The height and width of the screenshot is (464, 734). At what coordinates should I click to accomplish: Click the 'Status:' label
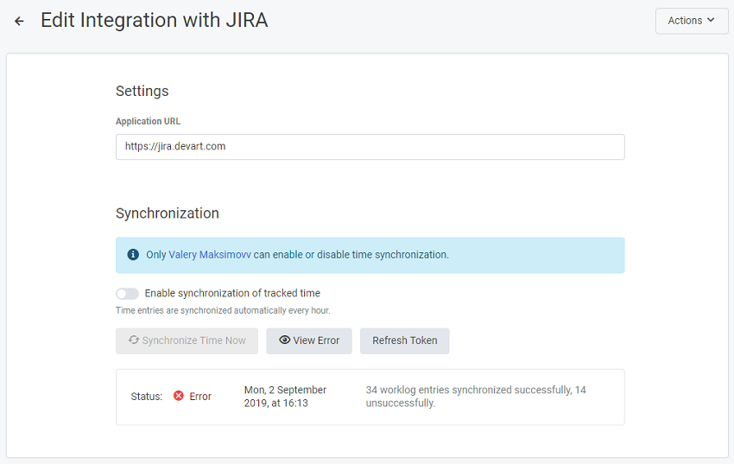(147, 397)
